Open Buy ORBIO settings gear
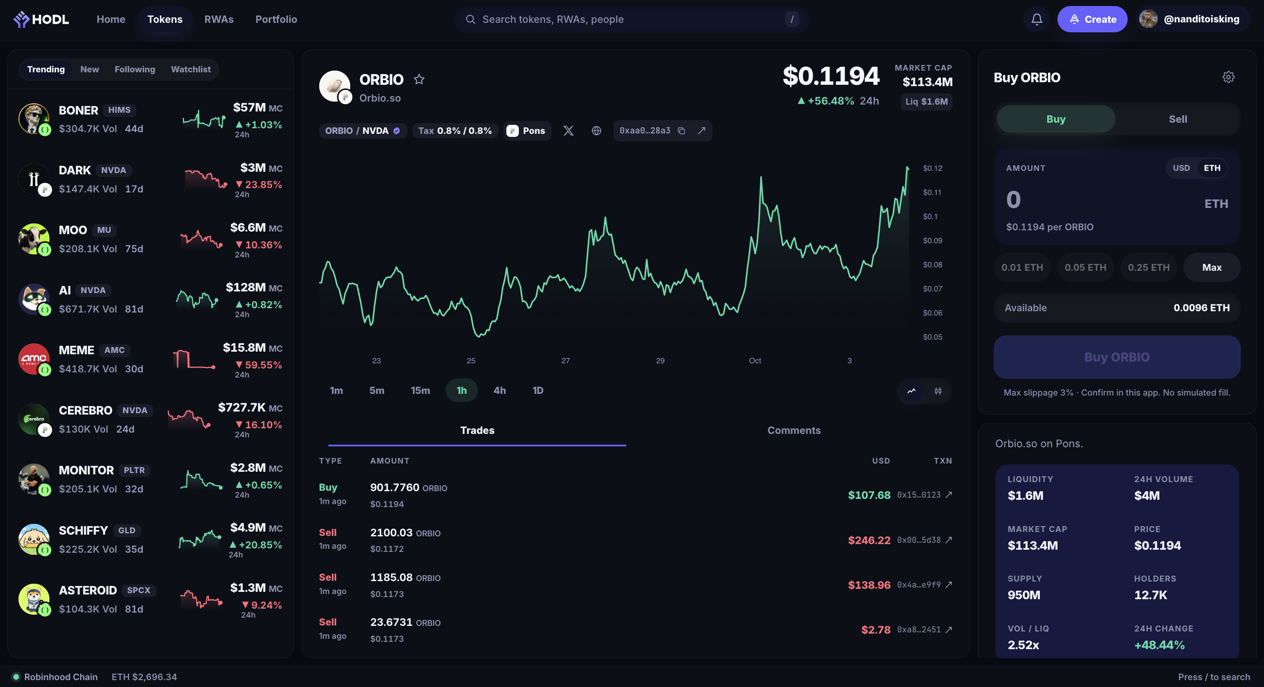Image resolution: width=1264 pixels, height=687 pixels. tap(1228, 77)
